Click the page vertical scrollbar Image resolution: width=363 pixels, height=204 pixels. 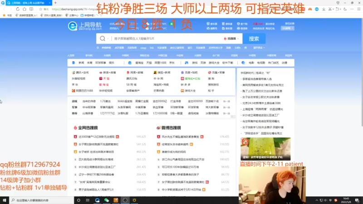point(362,72)
